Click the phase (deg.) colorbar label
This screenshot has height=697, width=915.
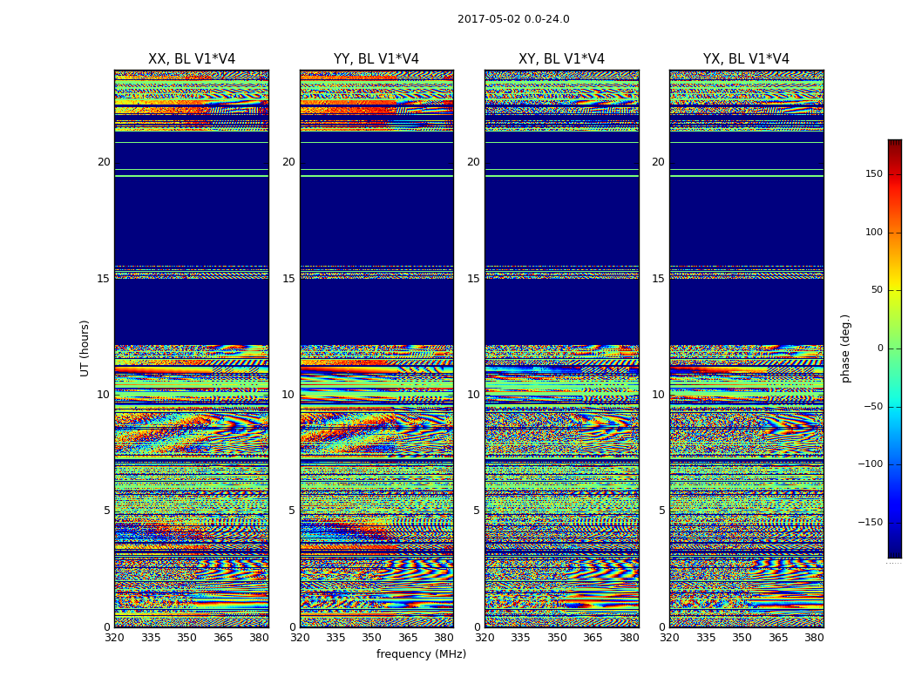click(x=845, y=348)
